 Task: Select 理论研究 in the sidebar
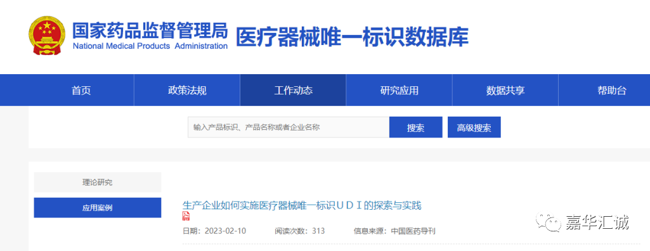click(98, 183)
